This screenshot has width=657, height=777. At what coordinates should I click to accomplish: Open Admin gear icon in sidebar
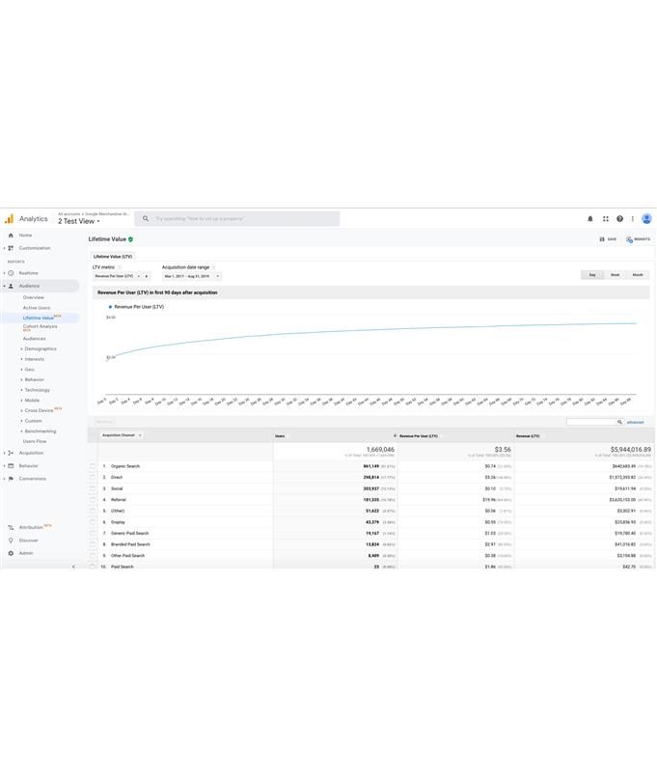coord(11,553)
